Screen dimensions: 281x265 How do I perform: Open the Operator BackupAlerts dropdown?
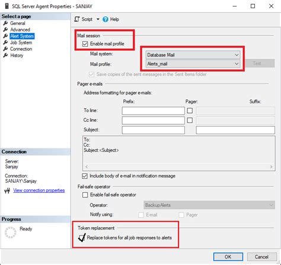pos(209,205)
